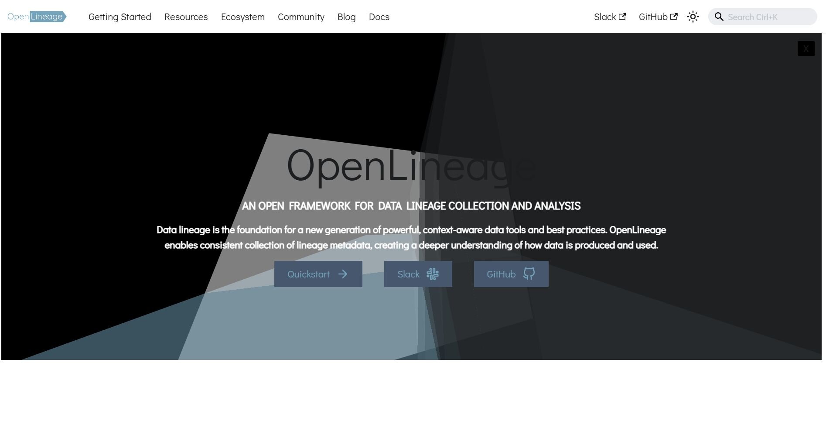Click the GitHub text in hero button
The height and width of the screenshot is (421, 826).
click(501, 274)
